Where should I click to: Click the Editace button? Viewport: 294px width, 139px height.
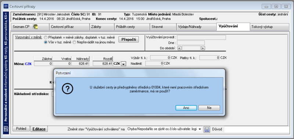pos(39,129)
